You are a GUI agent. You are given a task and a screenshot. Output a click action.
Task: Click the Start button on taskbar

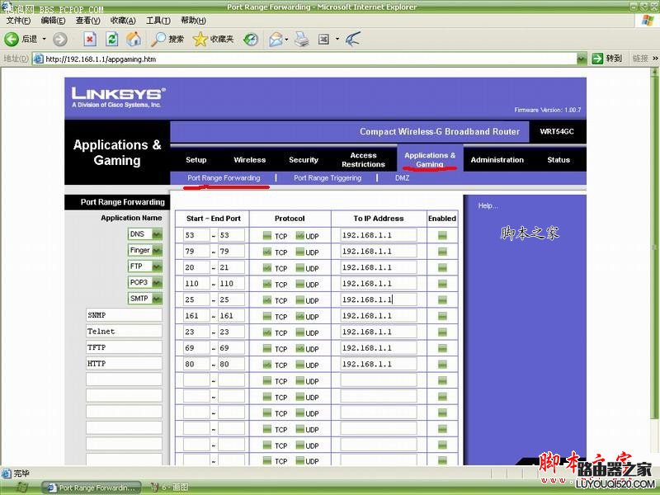pyautogui.click(x=20, y=488)
